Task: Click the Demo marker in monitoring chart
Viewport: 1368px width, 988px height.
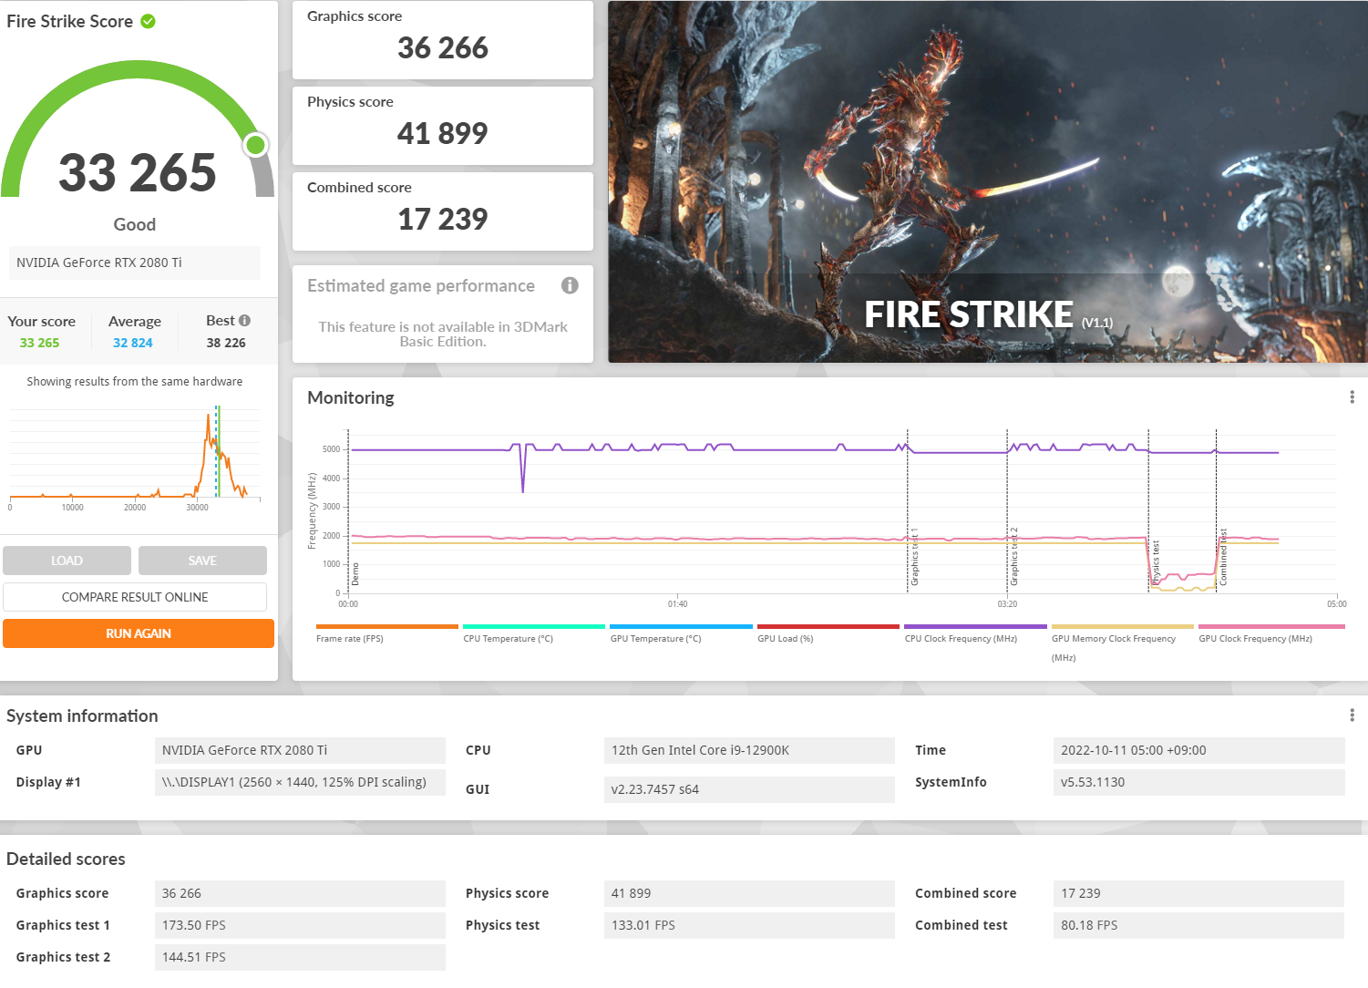Action: [x=355, y=574]
